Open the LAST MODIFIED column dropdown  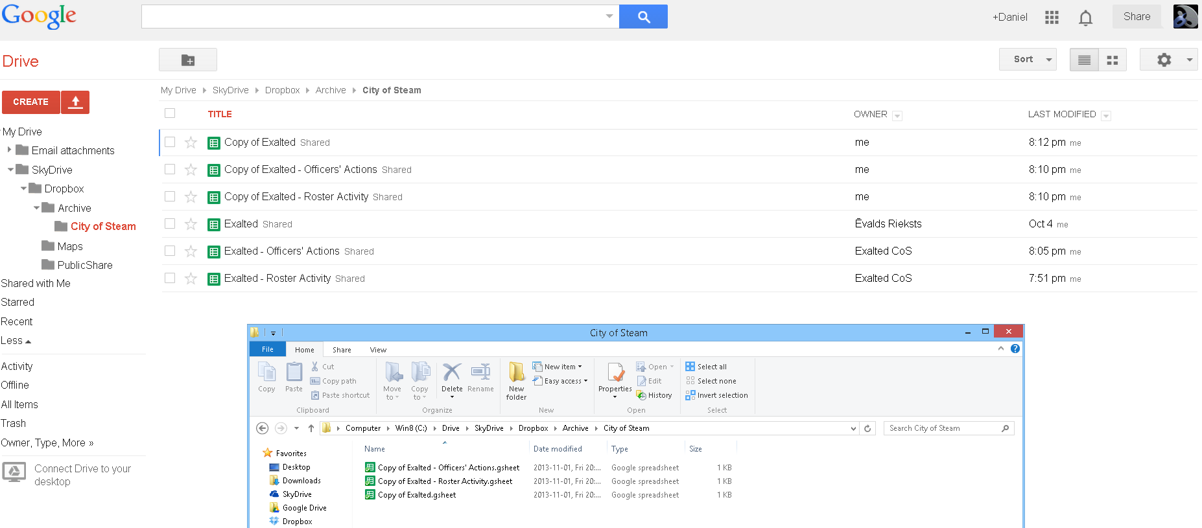(x=1106, y=116)
